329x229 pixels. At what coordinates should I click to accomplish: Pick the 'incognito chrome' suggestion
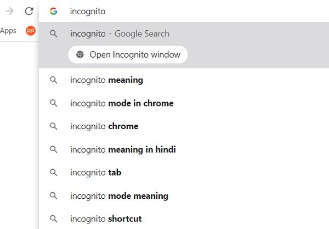104,126
